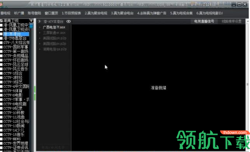This screenshot has width=250, height=152.
Task: Select the CCTV-2财经 channel
Action: [x=13, y=78]
